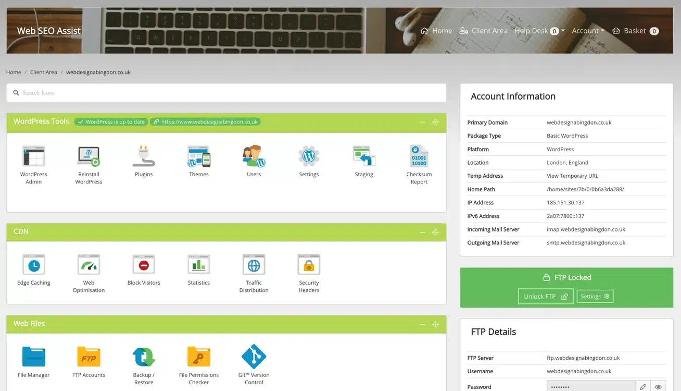The width and height of the screenshot is (681, 391).
Task: Open the Themes tool
Action: pyautogui.click(x=199, y=156)
